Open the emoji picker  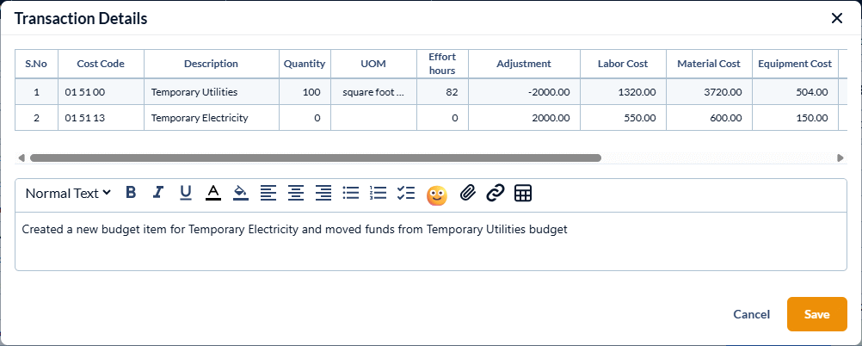coord(437,195)
